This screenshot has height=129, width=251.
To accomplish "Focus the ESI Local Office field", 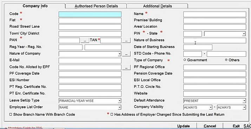I will 214,81.
